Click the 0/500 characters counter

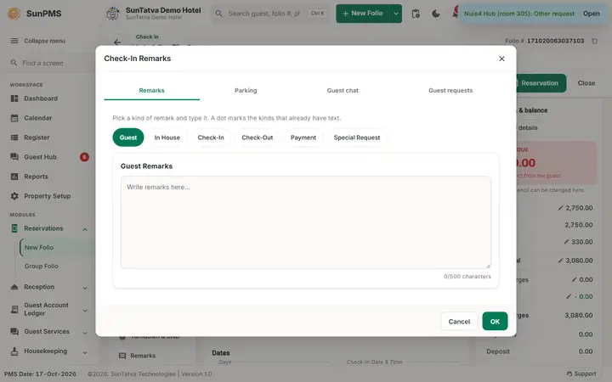pos(467,277)
